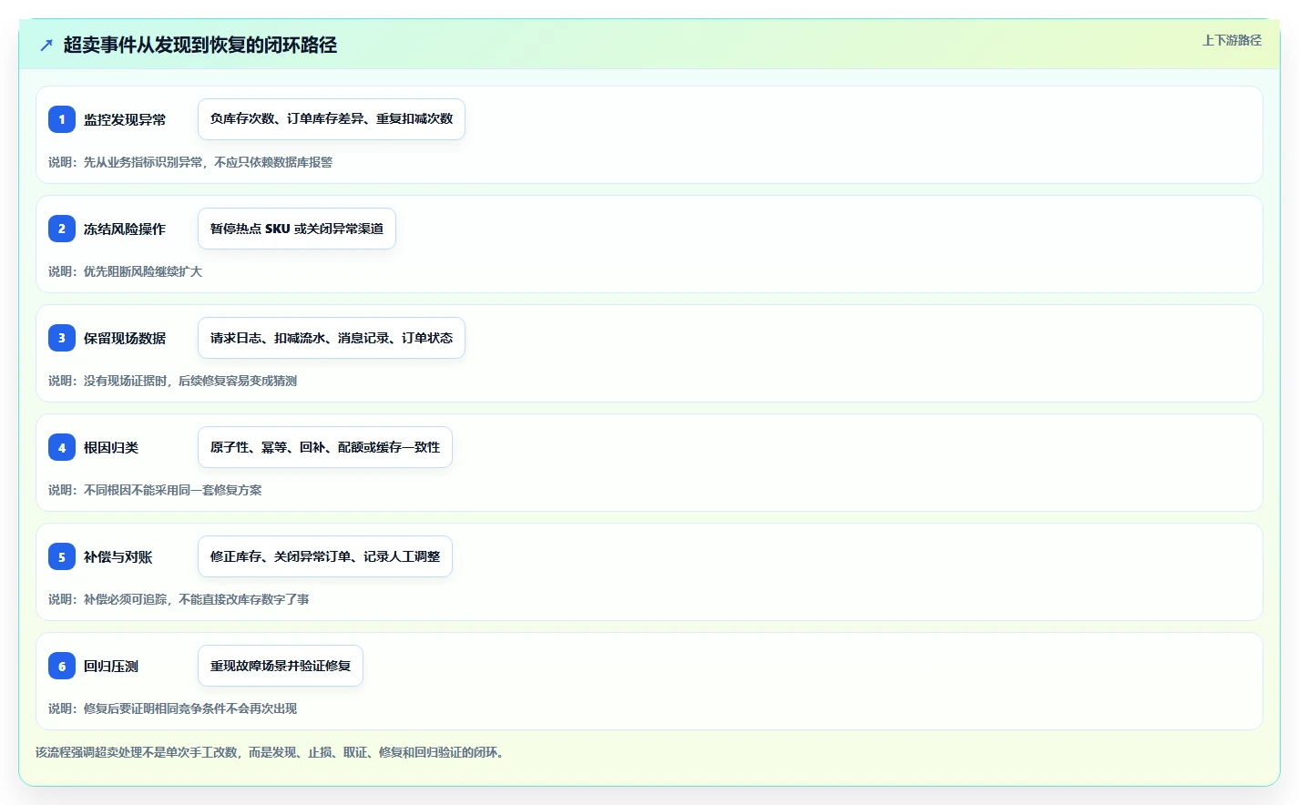Screen dimensions: 1299x805
Task: Click the chip 暂停热点 SKU 或关闭异常渠道
Action: coord(297,229)
